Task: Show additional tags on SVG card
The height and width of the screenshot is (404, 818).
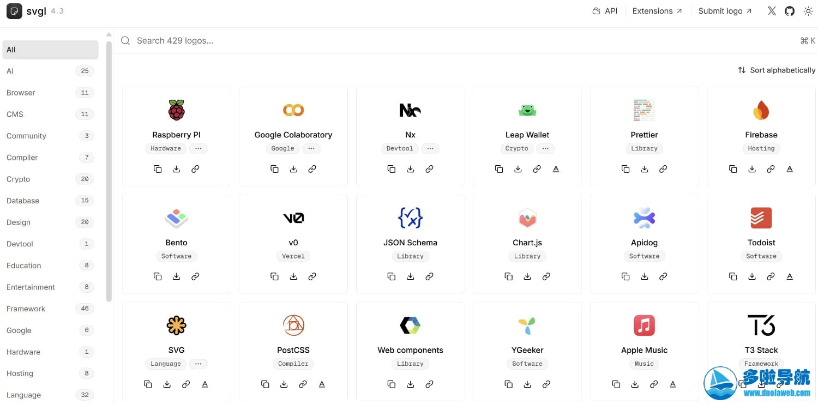Action: pyautogui.click(x=199, y=364)
